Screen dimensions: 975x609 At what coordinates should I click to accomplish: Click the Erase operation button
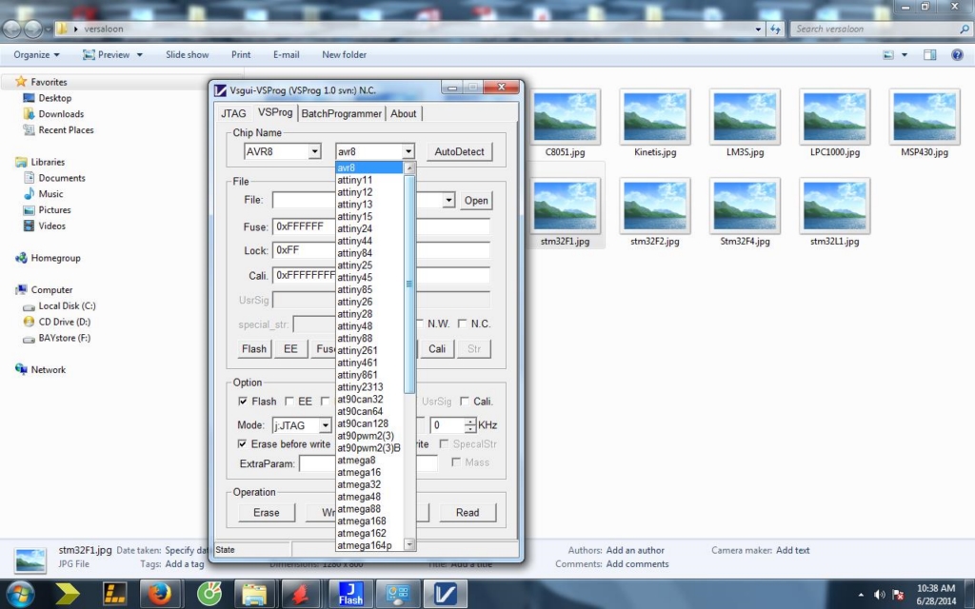click(x=267, y=513)
